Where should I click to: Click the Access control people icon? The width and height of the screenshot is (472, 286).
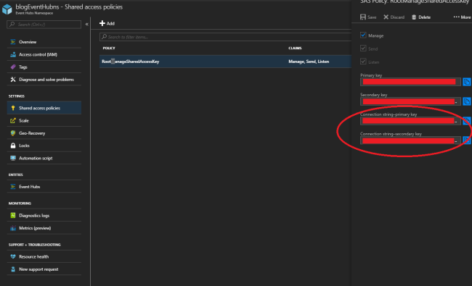[x=13, y=54]
